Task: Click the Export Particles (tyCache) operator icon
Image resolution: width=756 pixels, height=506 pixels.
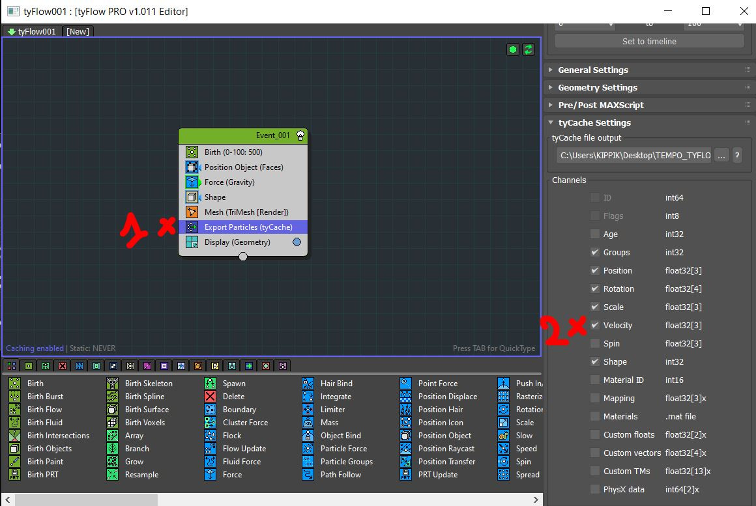Action: tap(192, 227)
